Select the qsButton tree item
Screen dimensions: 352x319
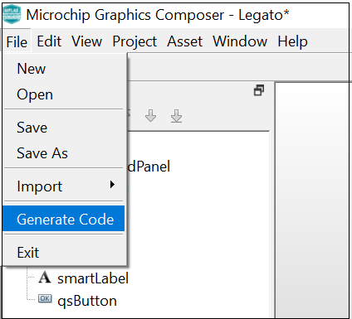tap(87, 301)
